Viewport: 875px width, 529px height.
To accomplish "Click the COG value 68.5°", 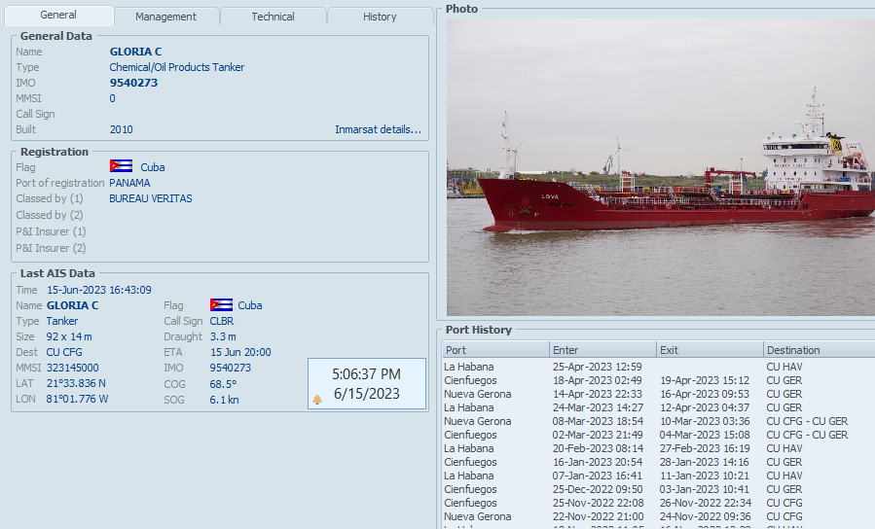I will pyautogui.click(x=223, y=384).
